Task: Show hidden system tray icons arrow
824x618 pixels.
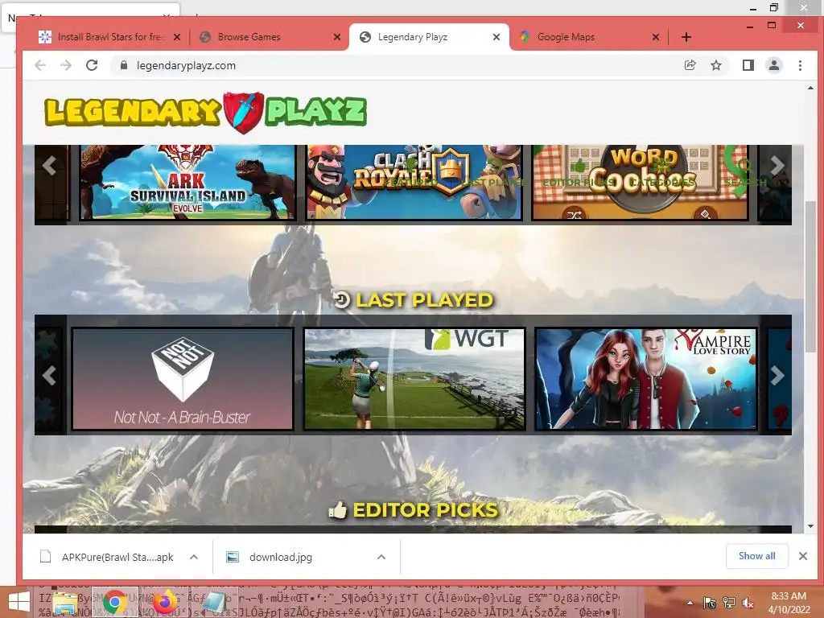Action: point(690,603)
